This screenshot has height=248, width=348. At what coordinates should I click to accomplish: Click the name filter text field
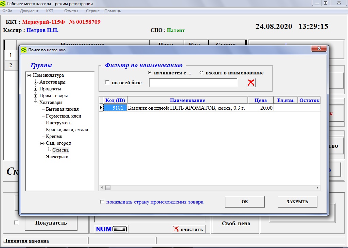point(193,83)
